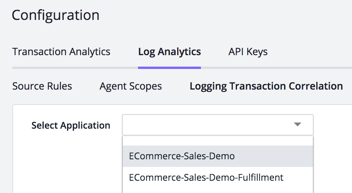Click the Configuration page heading

point(56,15)
